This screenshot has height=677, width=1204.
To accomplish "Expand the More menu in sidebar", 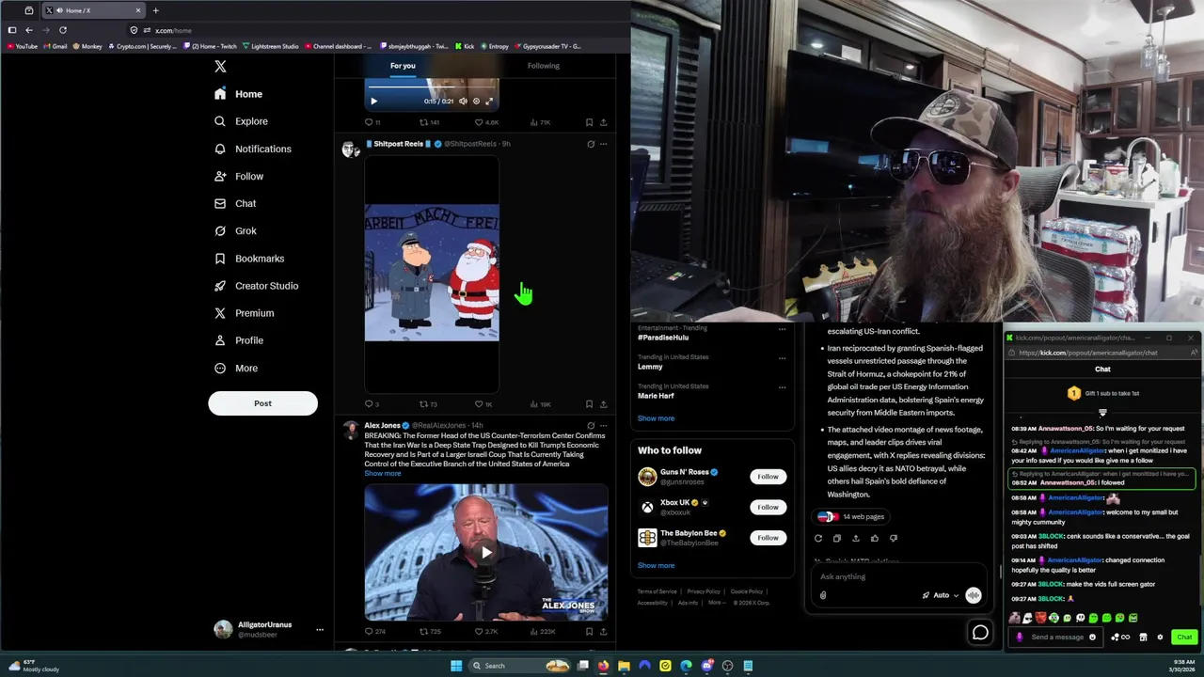I will [235, 369].
